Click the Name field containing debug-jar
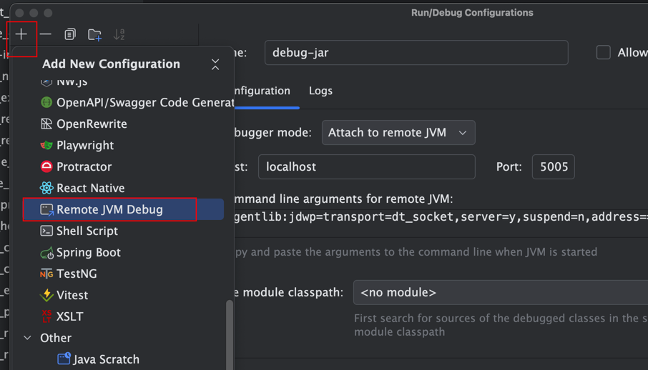This screenshot has height=370, width=648. click(416, 52)
